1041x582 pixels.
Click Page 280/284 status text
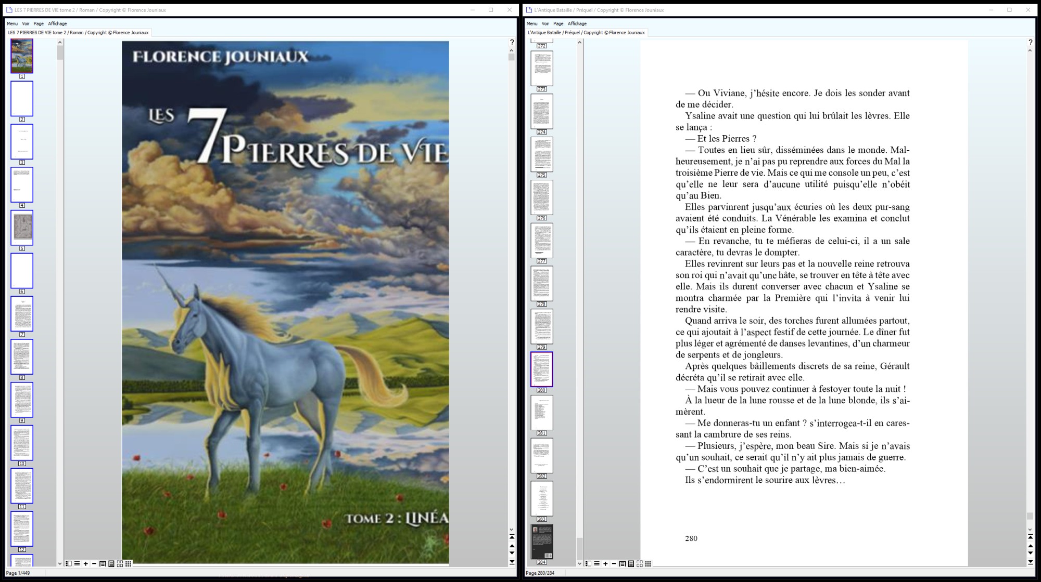540,573
